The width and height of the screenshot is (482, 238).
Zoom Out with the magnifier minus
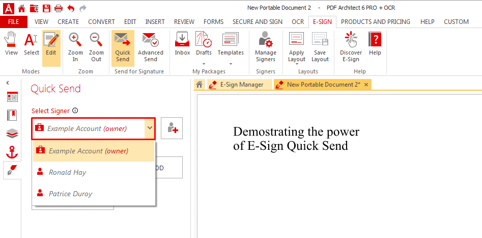coord(96,48)
